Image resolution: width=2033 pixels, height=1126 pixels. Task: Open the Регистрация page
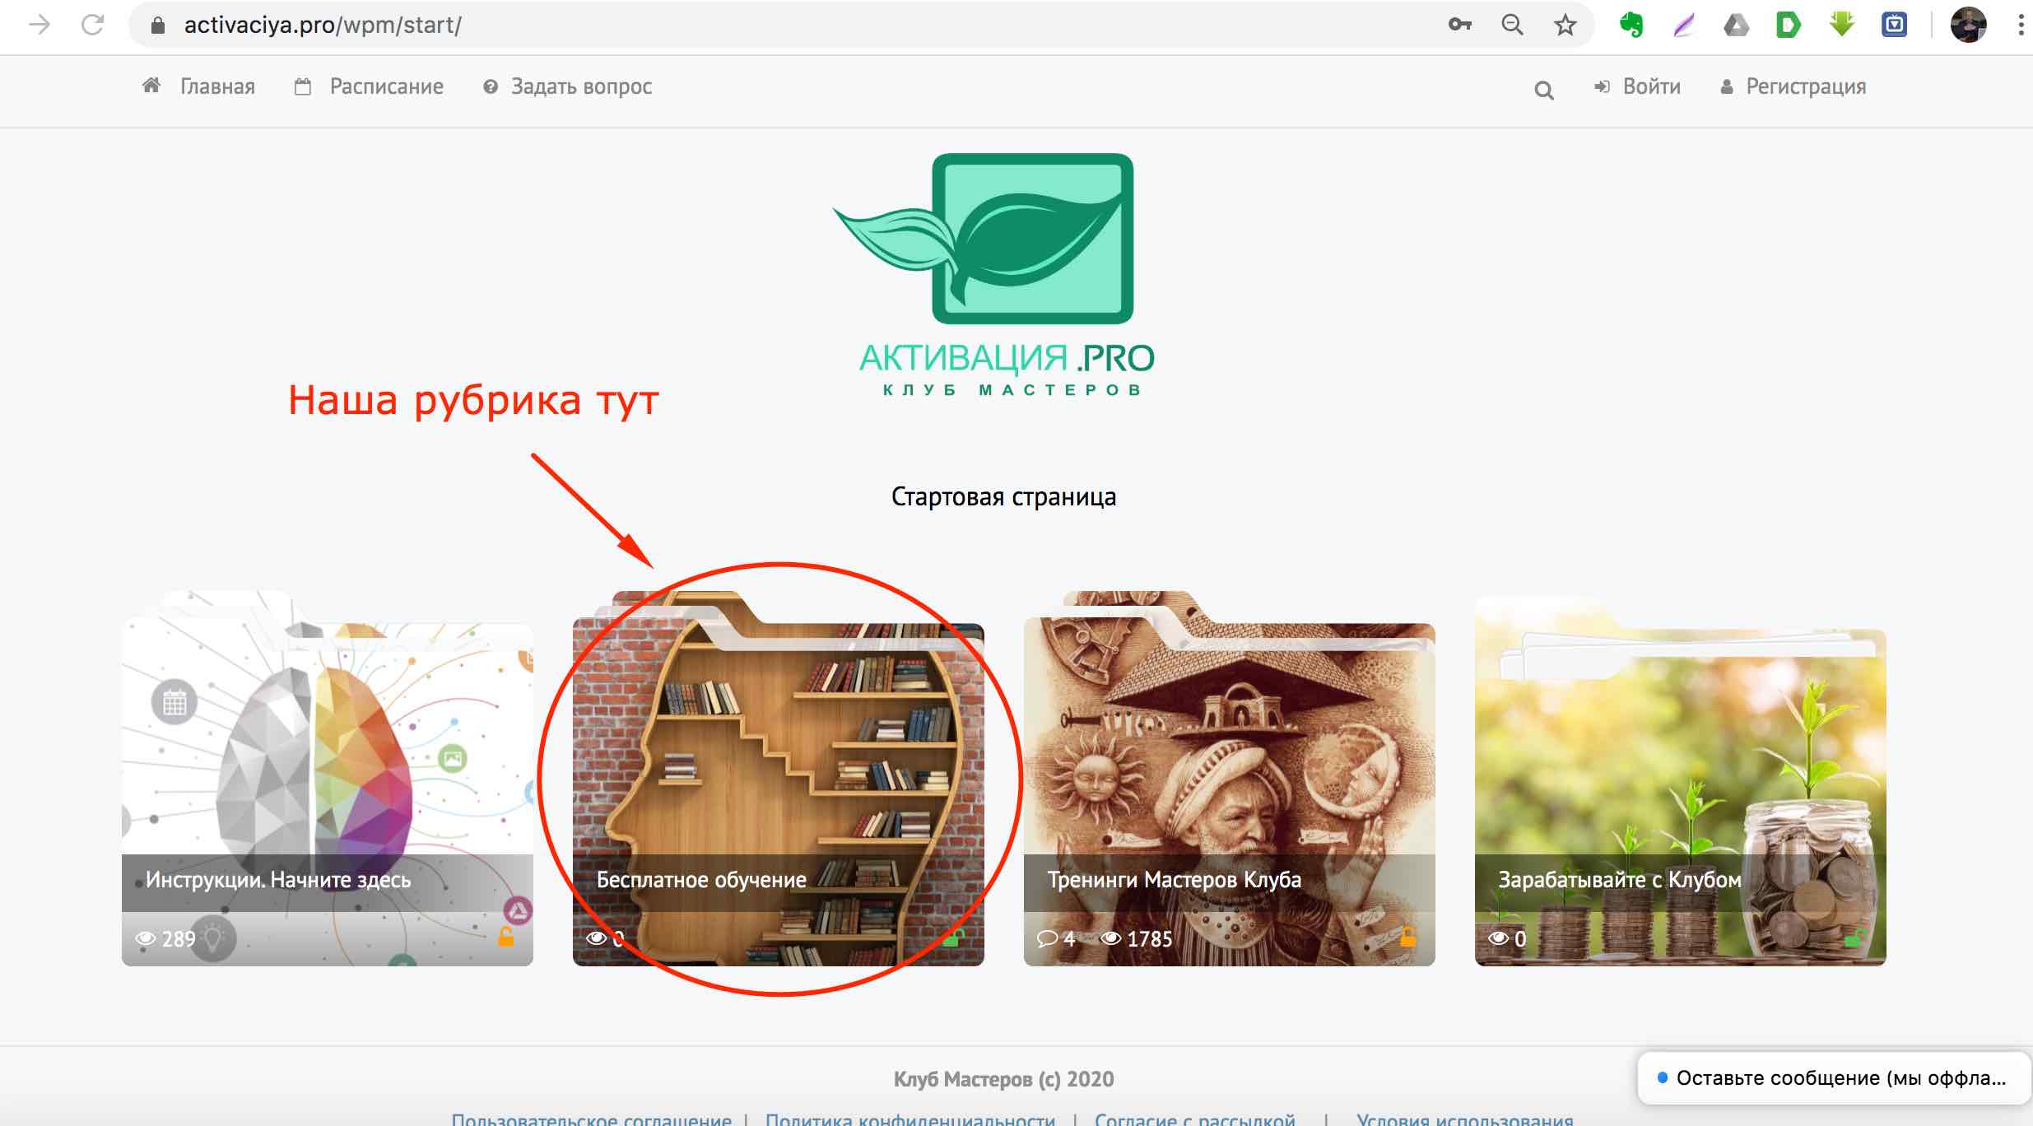1806,86
